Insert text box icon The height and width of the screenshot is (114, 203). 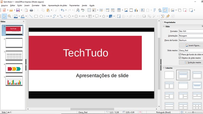(x=143, y=10)
